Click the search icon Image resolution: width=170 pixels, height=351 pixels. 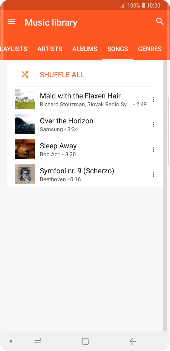pyautogui.click(x=159, y=21)
